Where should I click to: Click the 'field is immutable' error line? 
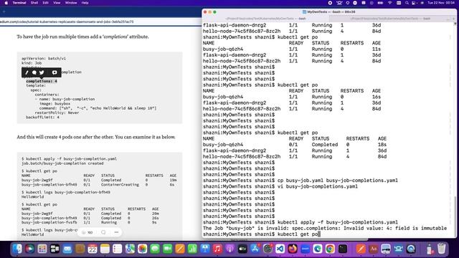pos(325,228)
